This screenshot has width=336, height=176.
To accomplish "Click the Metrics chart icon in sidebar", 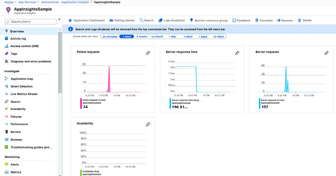I will point(7,172).
